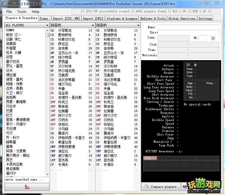
Task: Click scroll up arrow in player list
Action: click(47, 30)
